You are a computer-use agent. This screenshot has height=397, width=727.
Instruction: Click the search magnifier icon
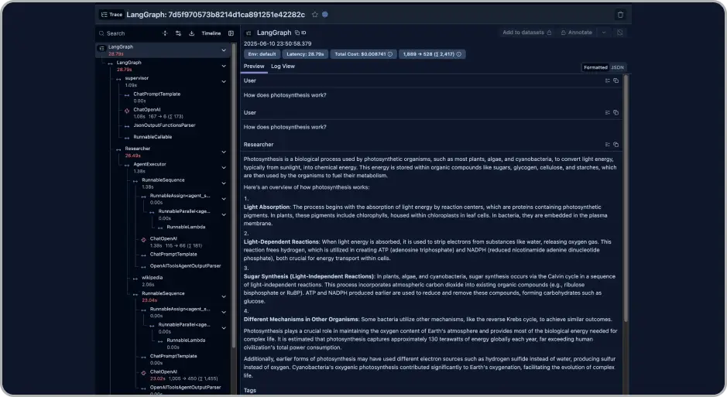tap(101, 33)
